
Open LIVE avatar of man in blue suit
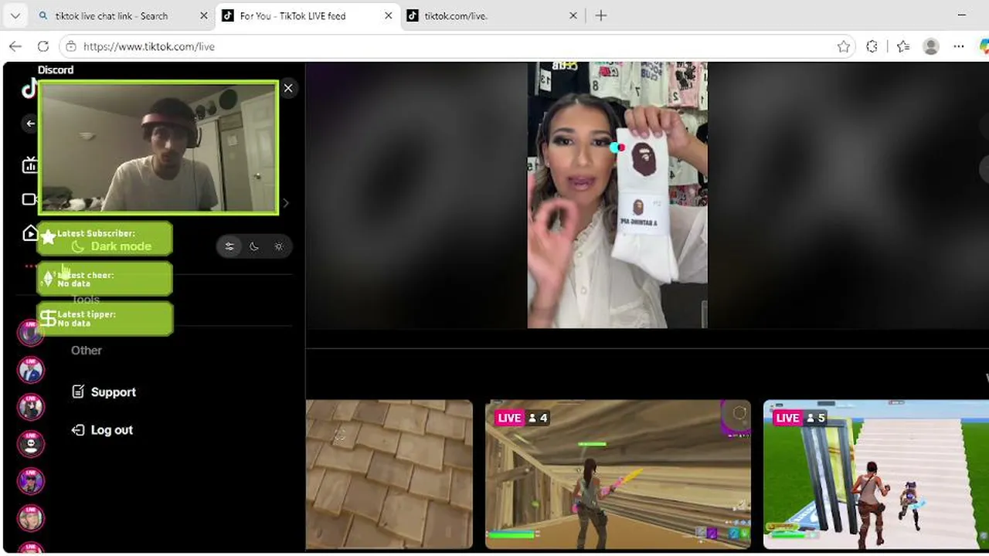click(31, 370)
